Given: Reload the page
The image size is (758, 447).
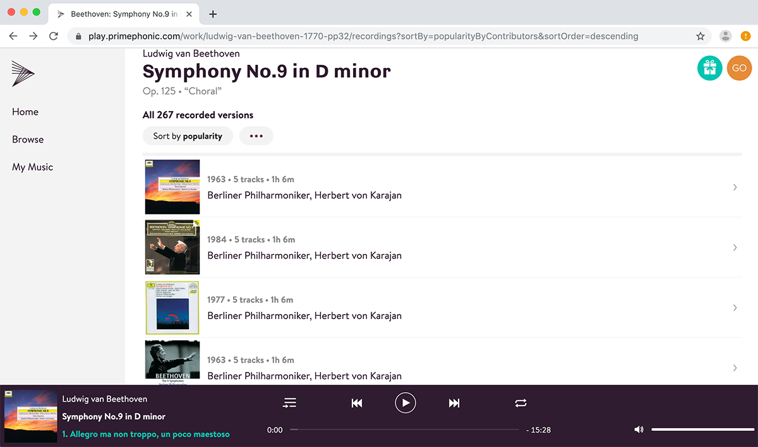Looking at the screenshot, I should click(54, 36).
